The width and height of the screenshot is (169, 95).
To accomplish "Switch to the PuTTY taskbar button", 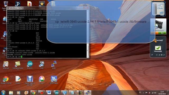I will coord(87,93).
